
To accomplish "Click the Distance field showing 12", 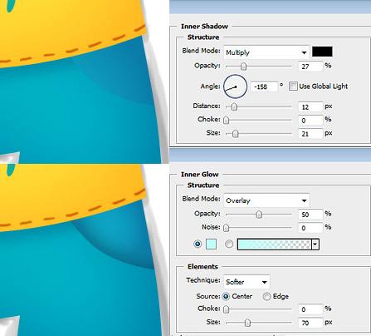I will pyautogui.click(x=310, y=106).
